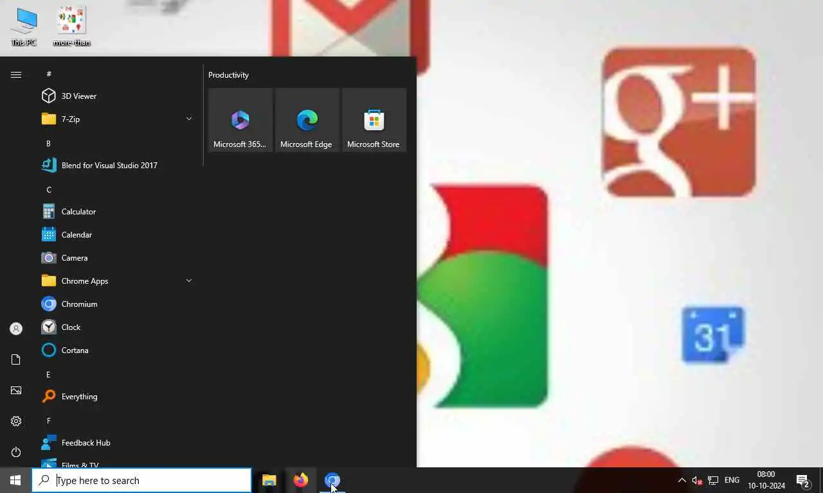The height and width of the screenshot is (493, 823).
Task: Click the '#' letter header
Action: [x=49, y=74]
